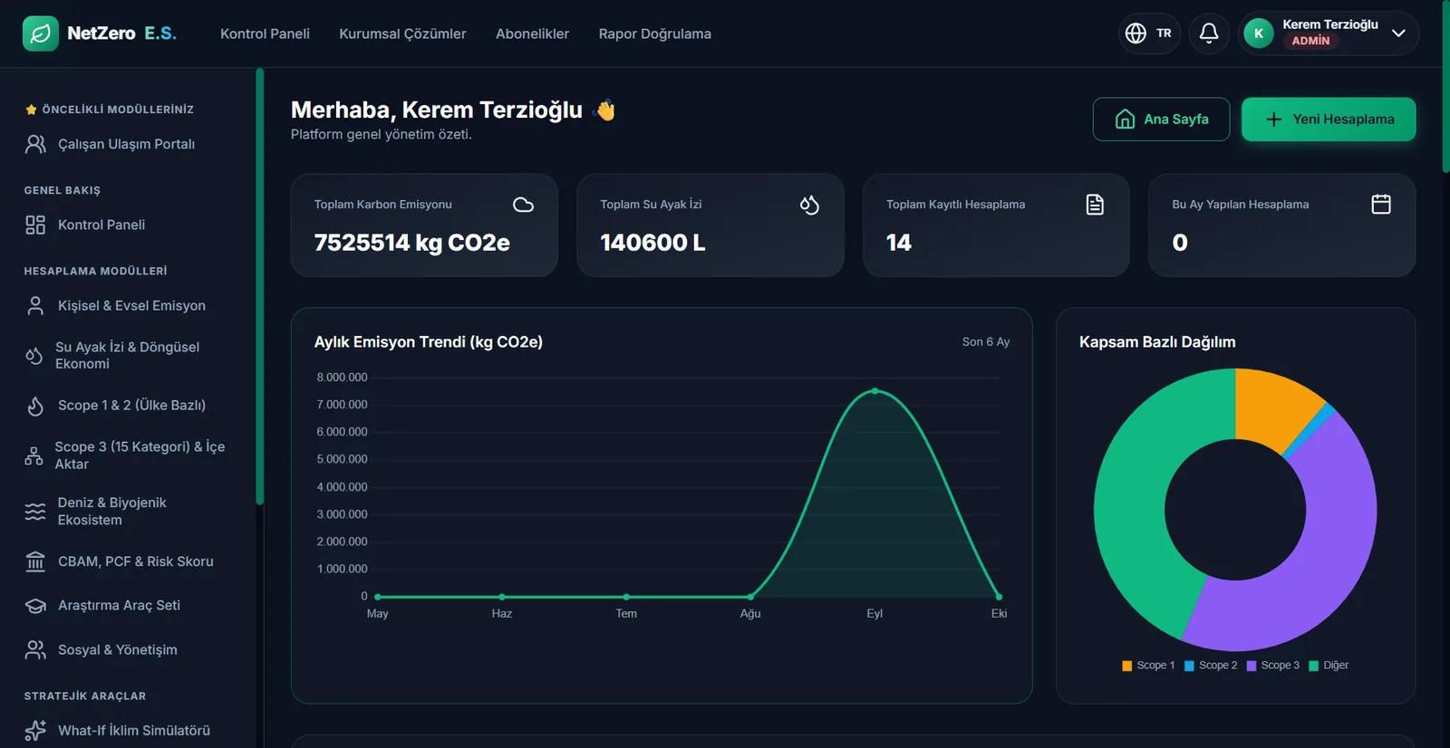Click the water drop icon on the Su Ayak İzi card

[x=809, y=205]
